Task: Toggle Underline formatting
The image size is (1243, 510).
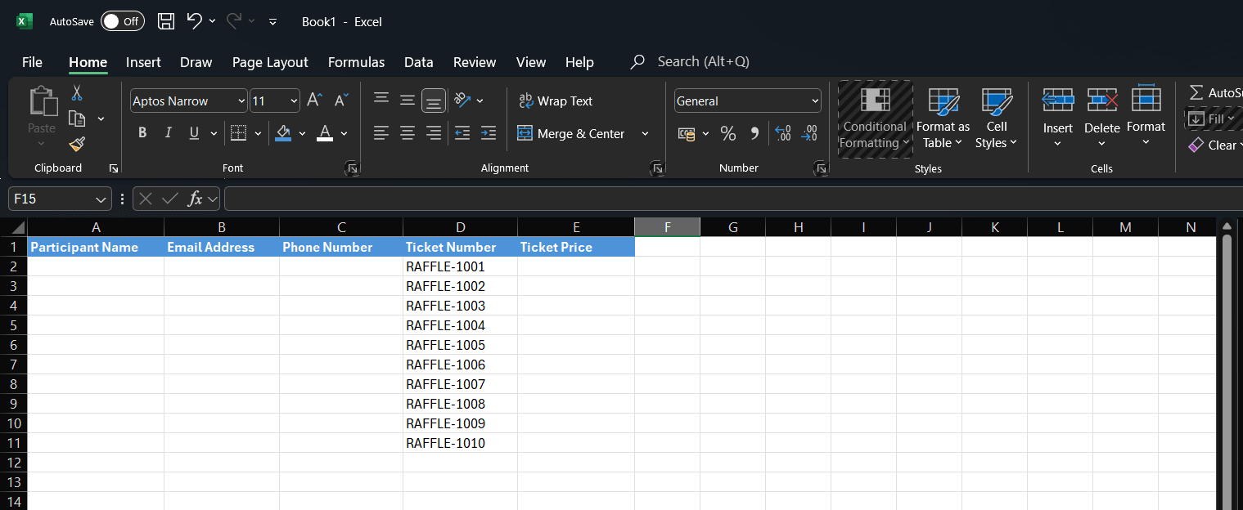Action: 194,132
